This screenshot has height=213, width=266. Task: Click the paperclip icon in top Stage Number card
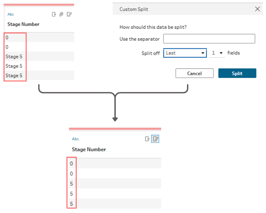pyautogui.click(x=61, y=14)
